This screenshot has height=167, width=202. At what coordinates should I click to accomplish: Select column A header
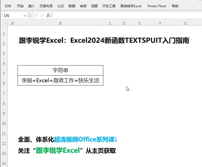click(x=13, y=23)
